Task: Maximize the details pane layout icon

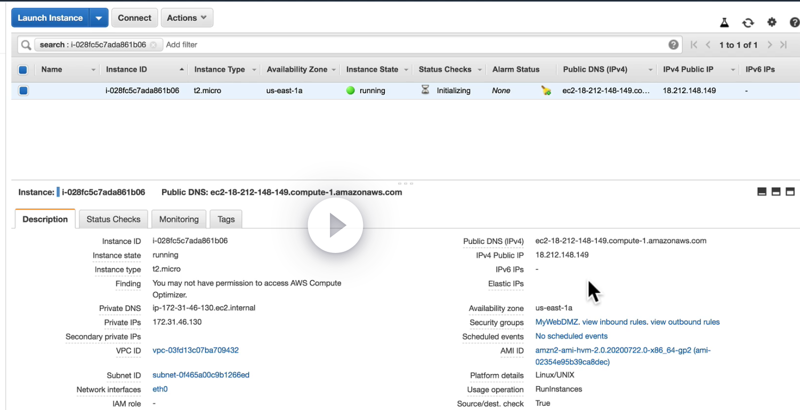Action: pos(790,192)
